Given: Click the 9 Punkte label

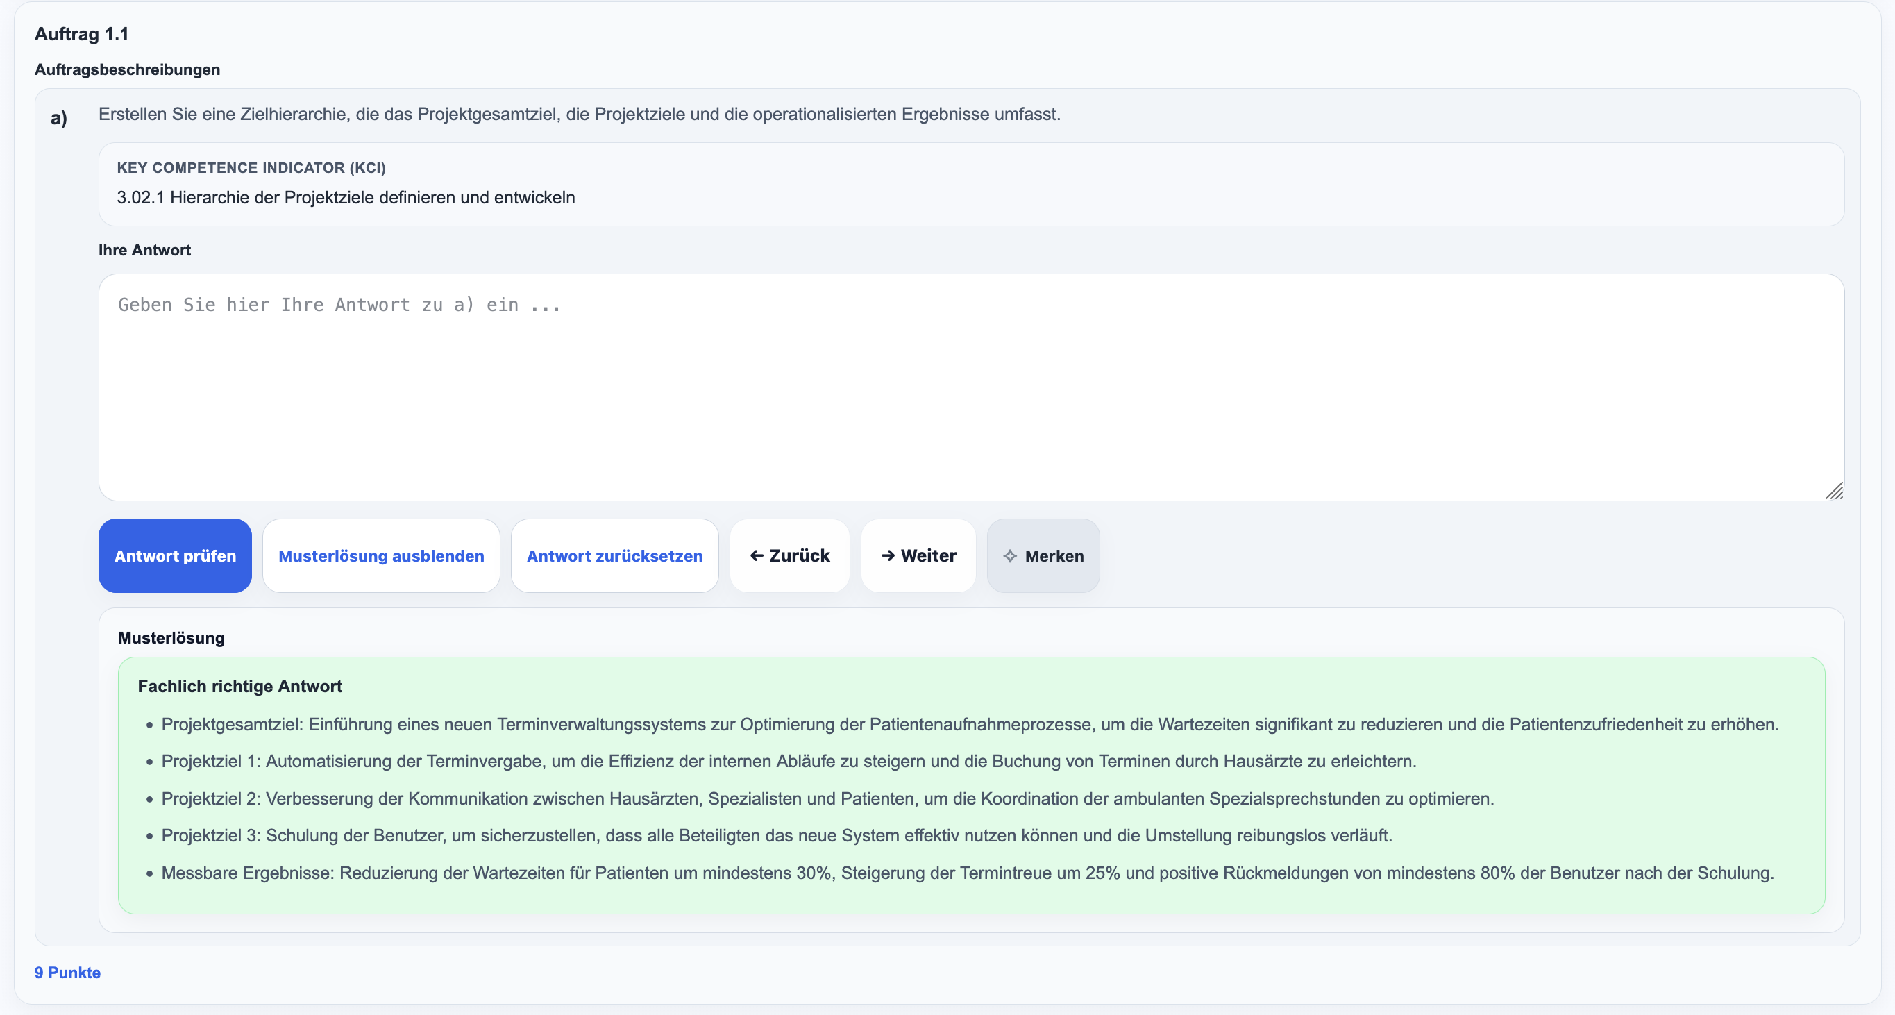Looking at the screenshot, I should click(x=68, y=973).
